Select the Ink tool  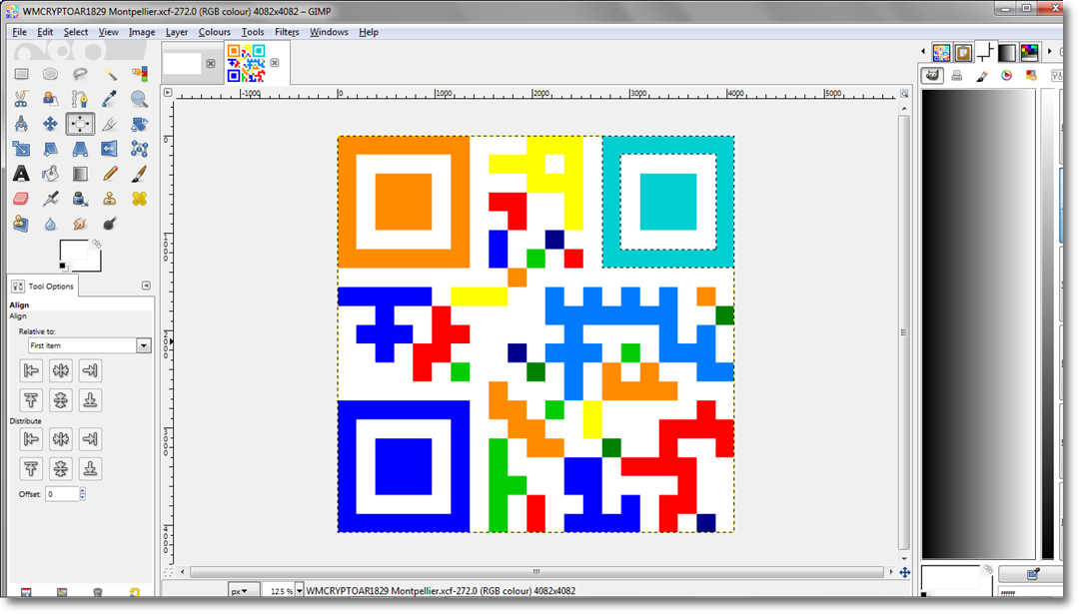(x=80, y=199)
